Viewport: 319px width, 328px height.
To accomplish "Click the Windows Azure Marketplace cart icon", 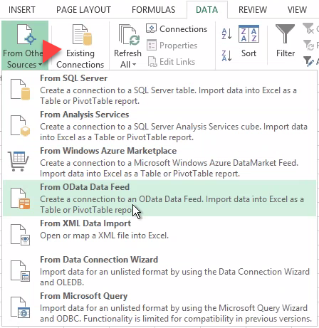I will (x=19, y=161).
